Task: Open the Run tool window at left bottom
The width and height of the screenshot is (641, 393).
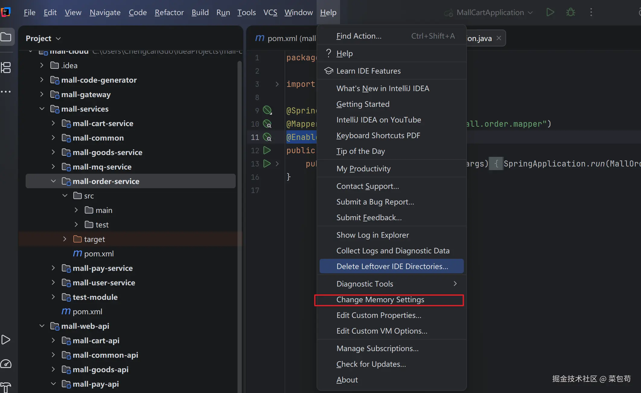Action: click(6, 340)
